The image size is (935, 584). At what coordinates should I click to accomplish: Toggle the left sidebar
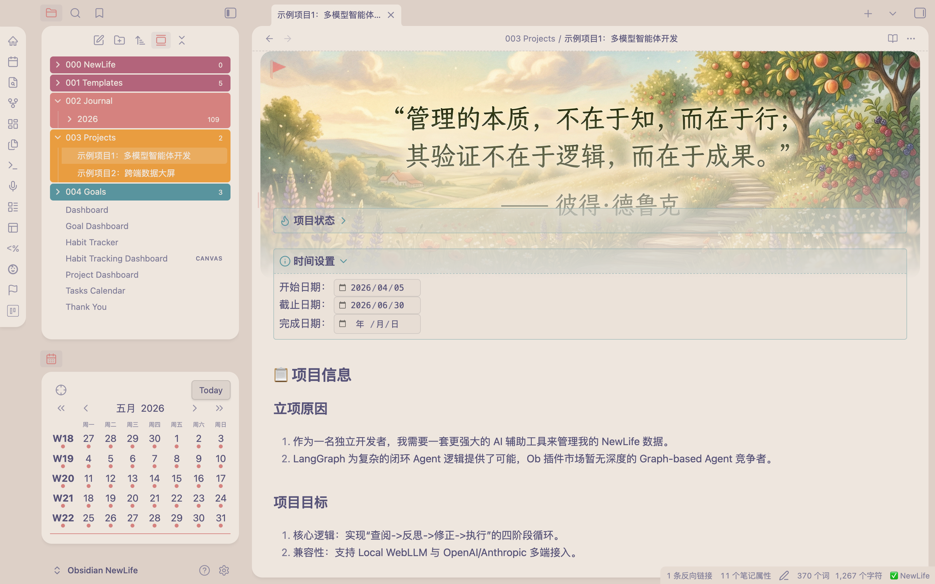[x=230, y=13]
